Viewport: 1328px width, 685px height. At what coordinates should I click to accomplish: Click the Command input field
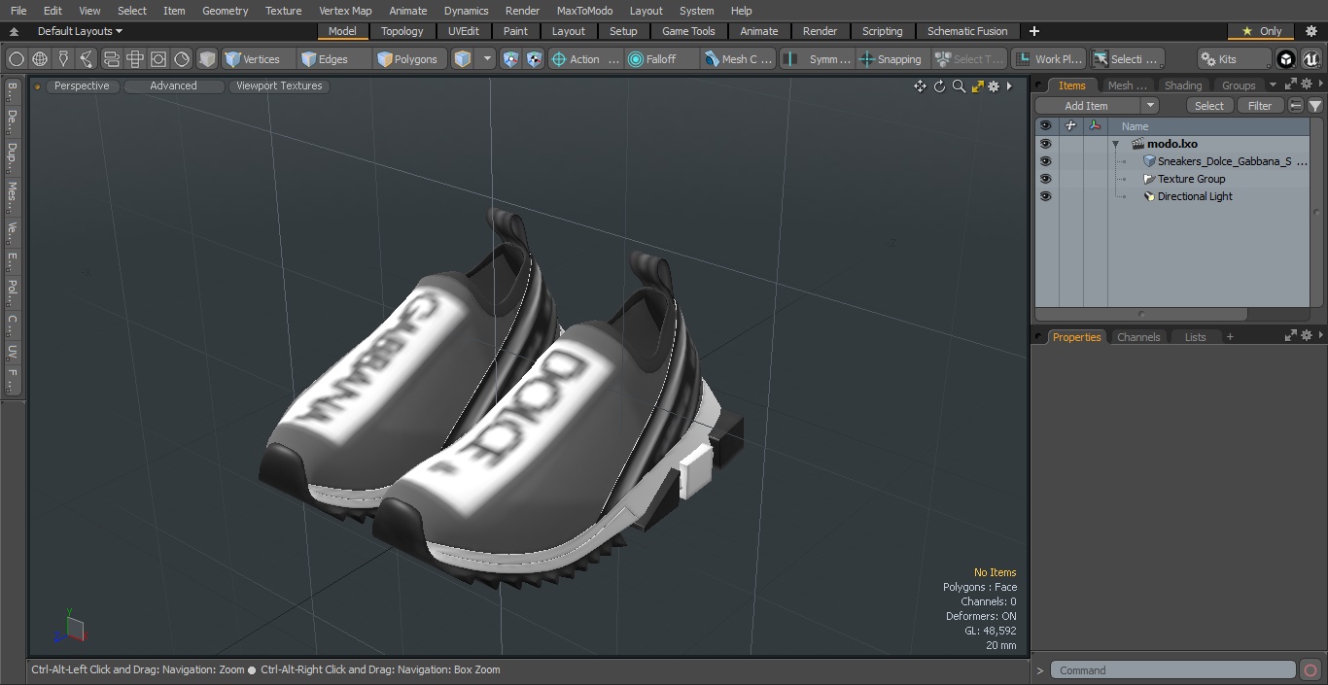tap(1173, 670)
